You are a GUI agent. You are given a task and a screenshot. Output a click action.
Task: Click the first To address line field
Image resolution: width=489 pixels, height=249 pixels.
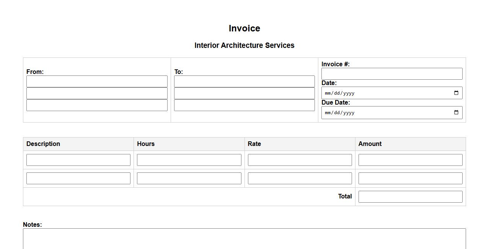point(244,81)
